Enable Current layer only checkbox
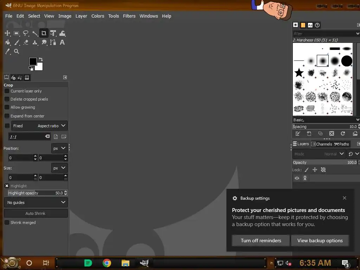The width and height of the screenshot is (360, 270). click(x=7, y=91)
